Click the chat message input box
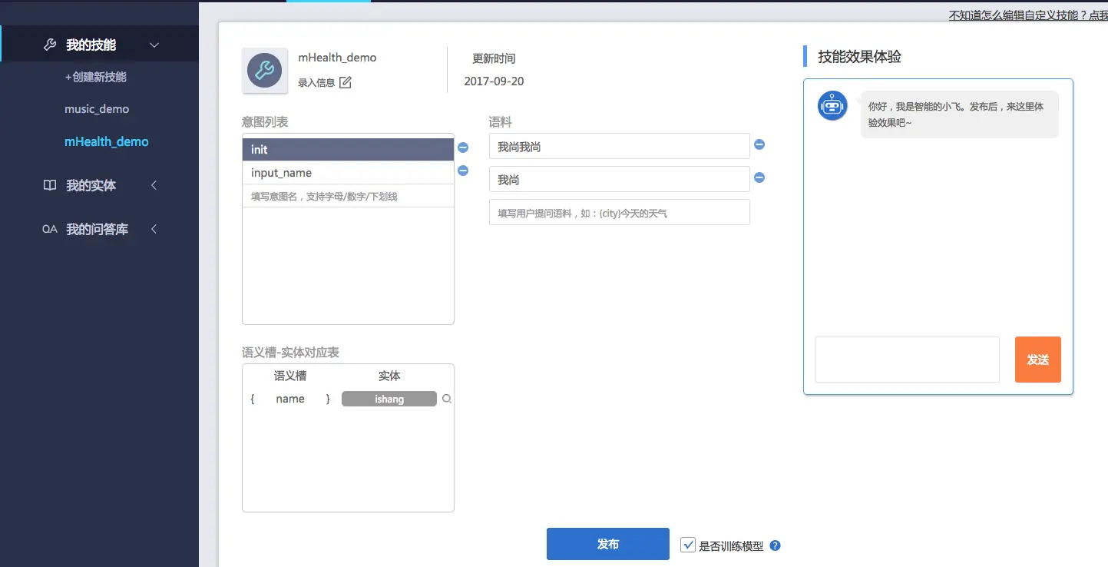 [907, 359]
